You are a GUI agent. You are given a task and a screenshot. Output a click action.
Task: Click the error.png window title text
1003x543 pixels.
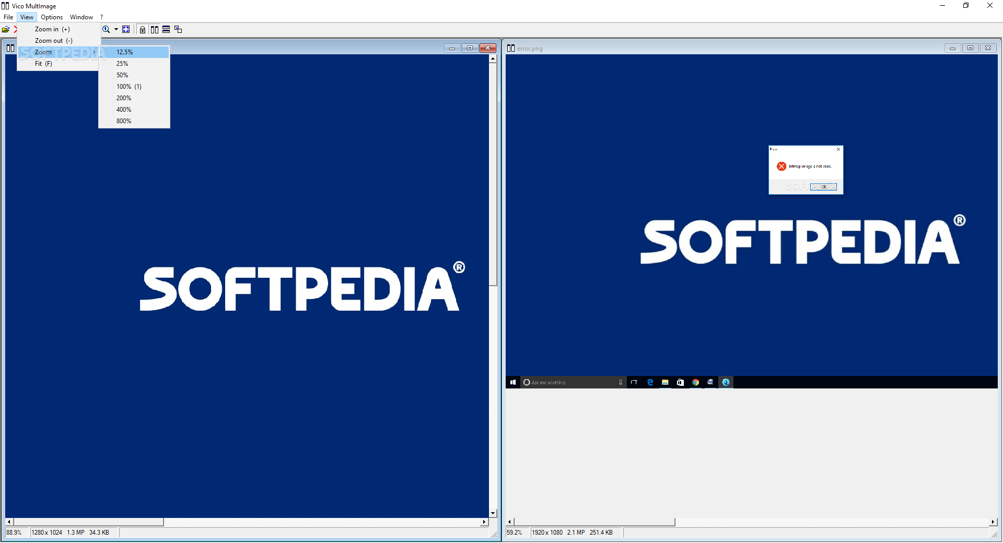pyautogui.click(x=530, y=49)
